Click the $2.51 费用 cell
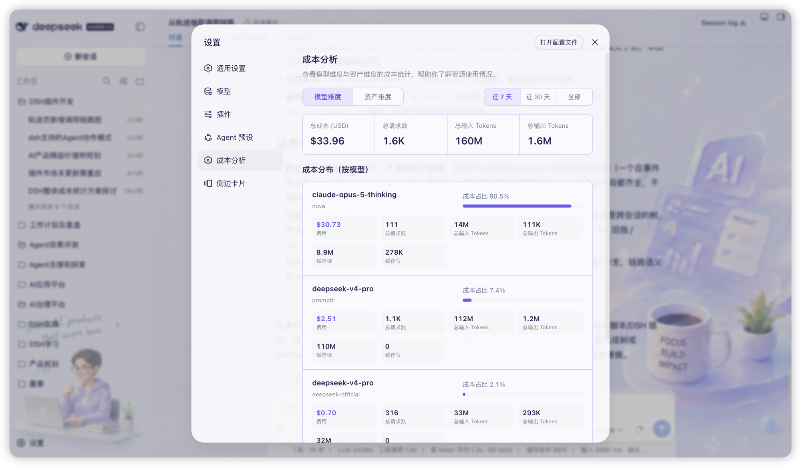 [x=344, y=322]
